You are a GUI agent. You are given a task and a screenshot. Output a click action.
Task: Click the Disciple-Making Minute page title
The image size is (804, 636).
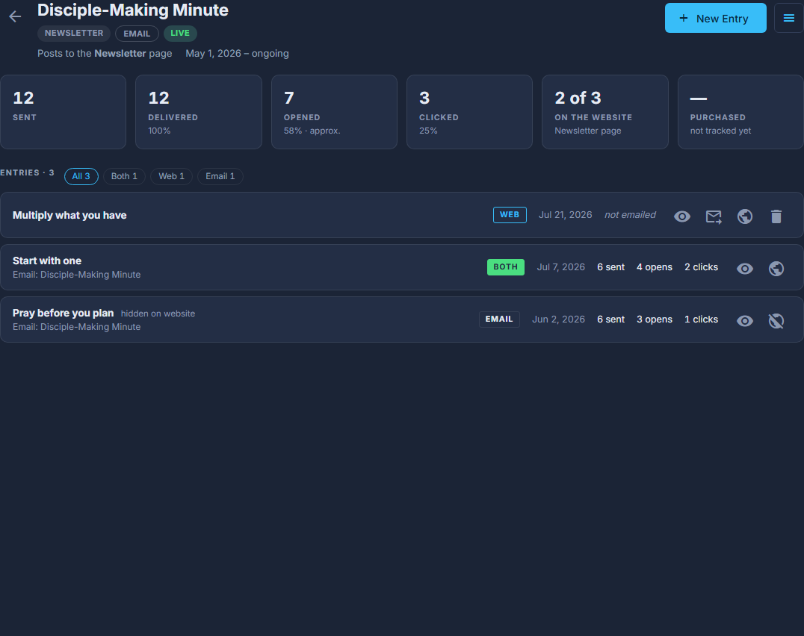click(133, 10)
